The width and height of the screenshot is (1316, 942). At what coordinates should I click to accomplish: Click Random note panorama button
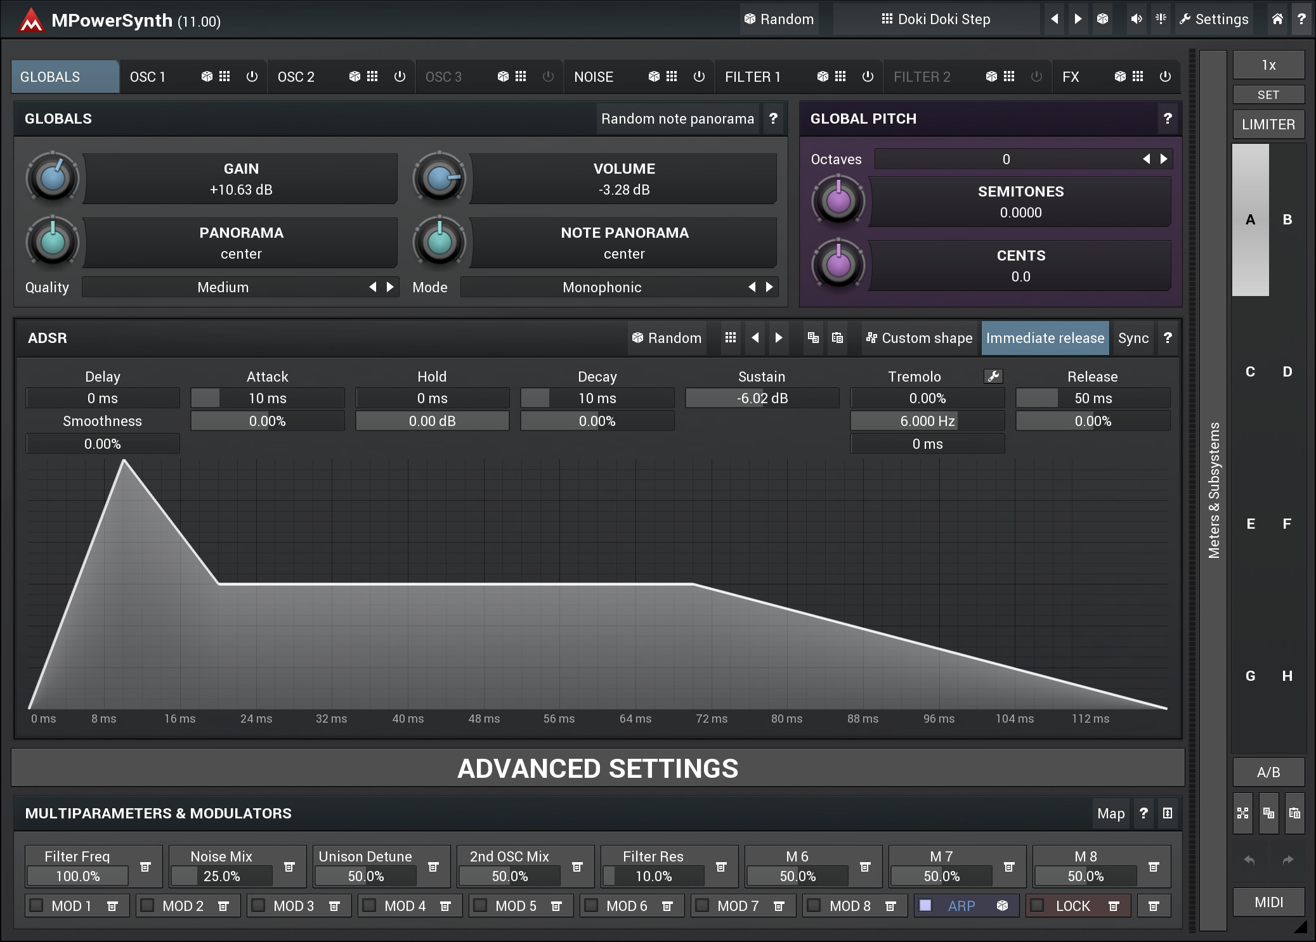click(677, 119)
